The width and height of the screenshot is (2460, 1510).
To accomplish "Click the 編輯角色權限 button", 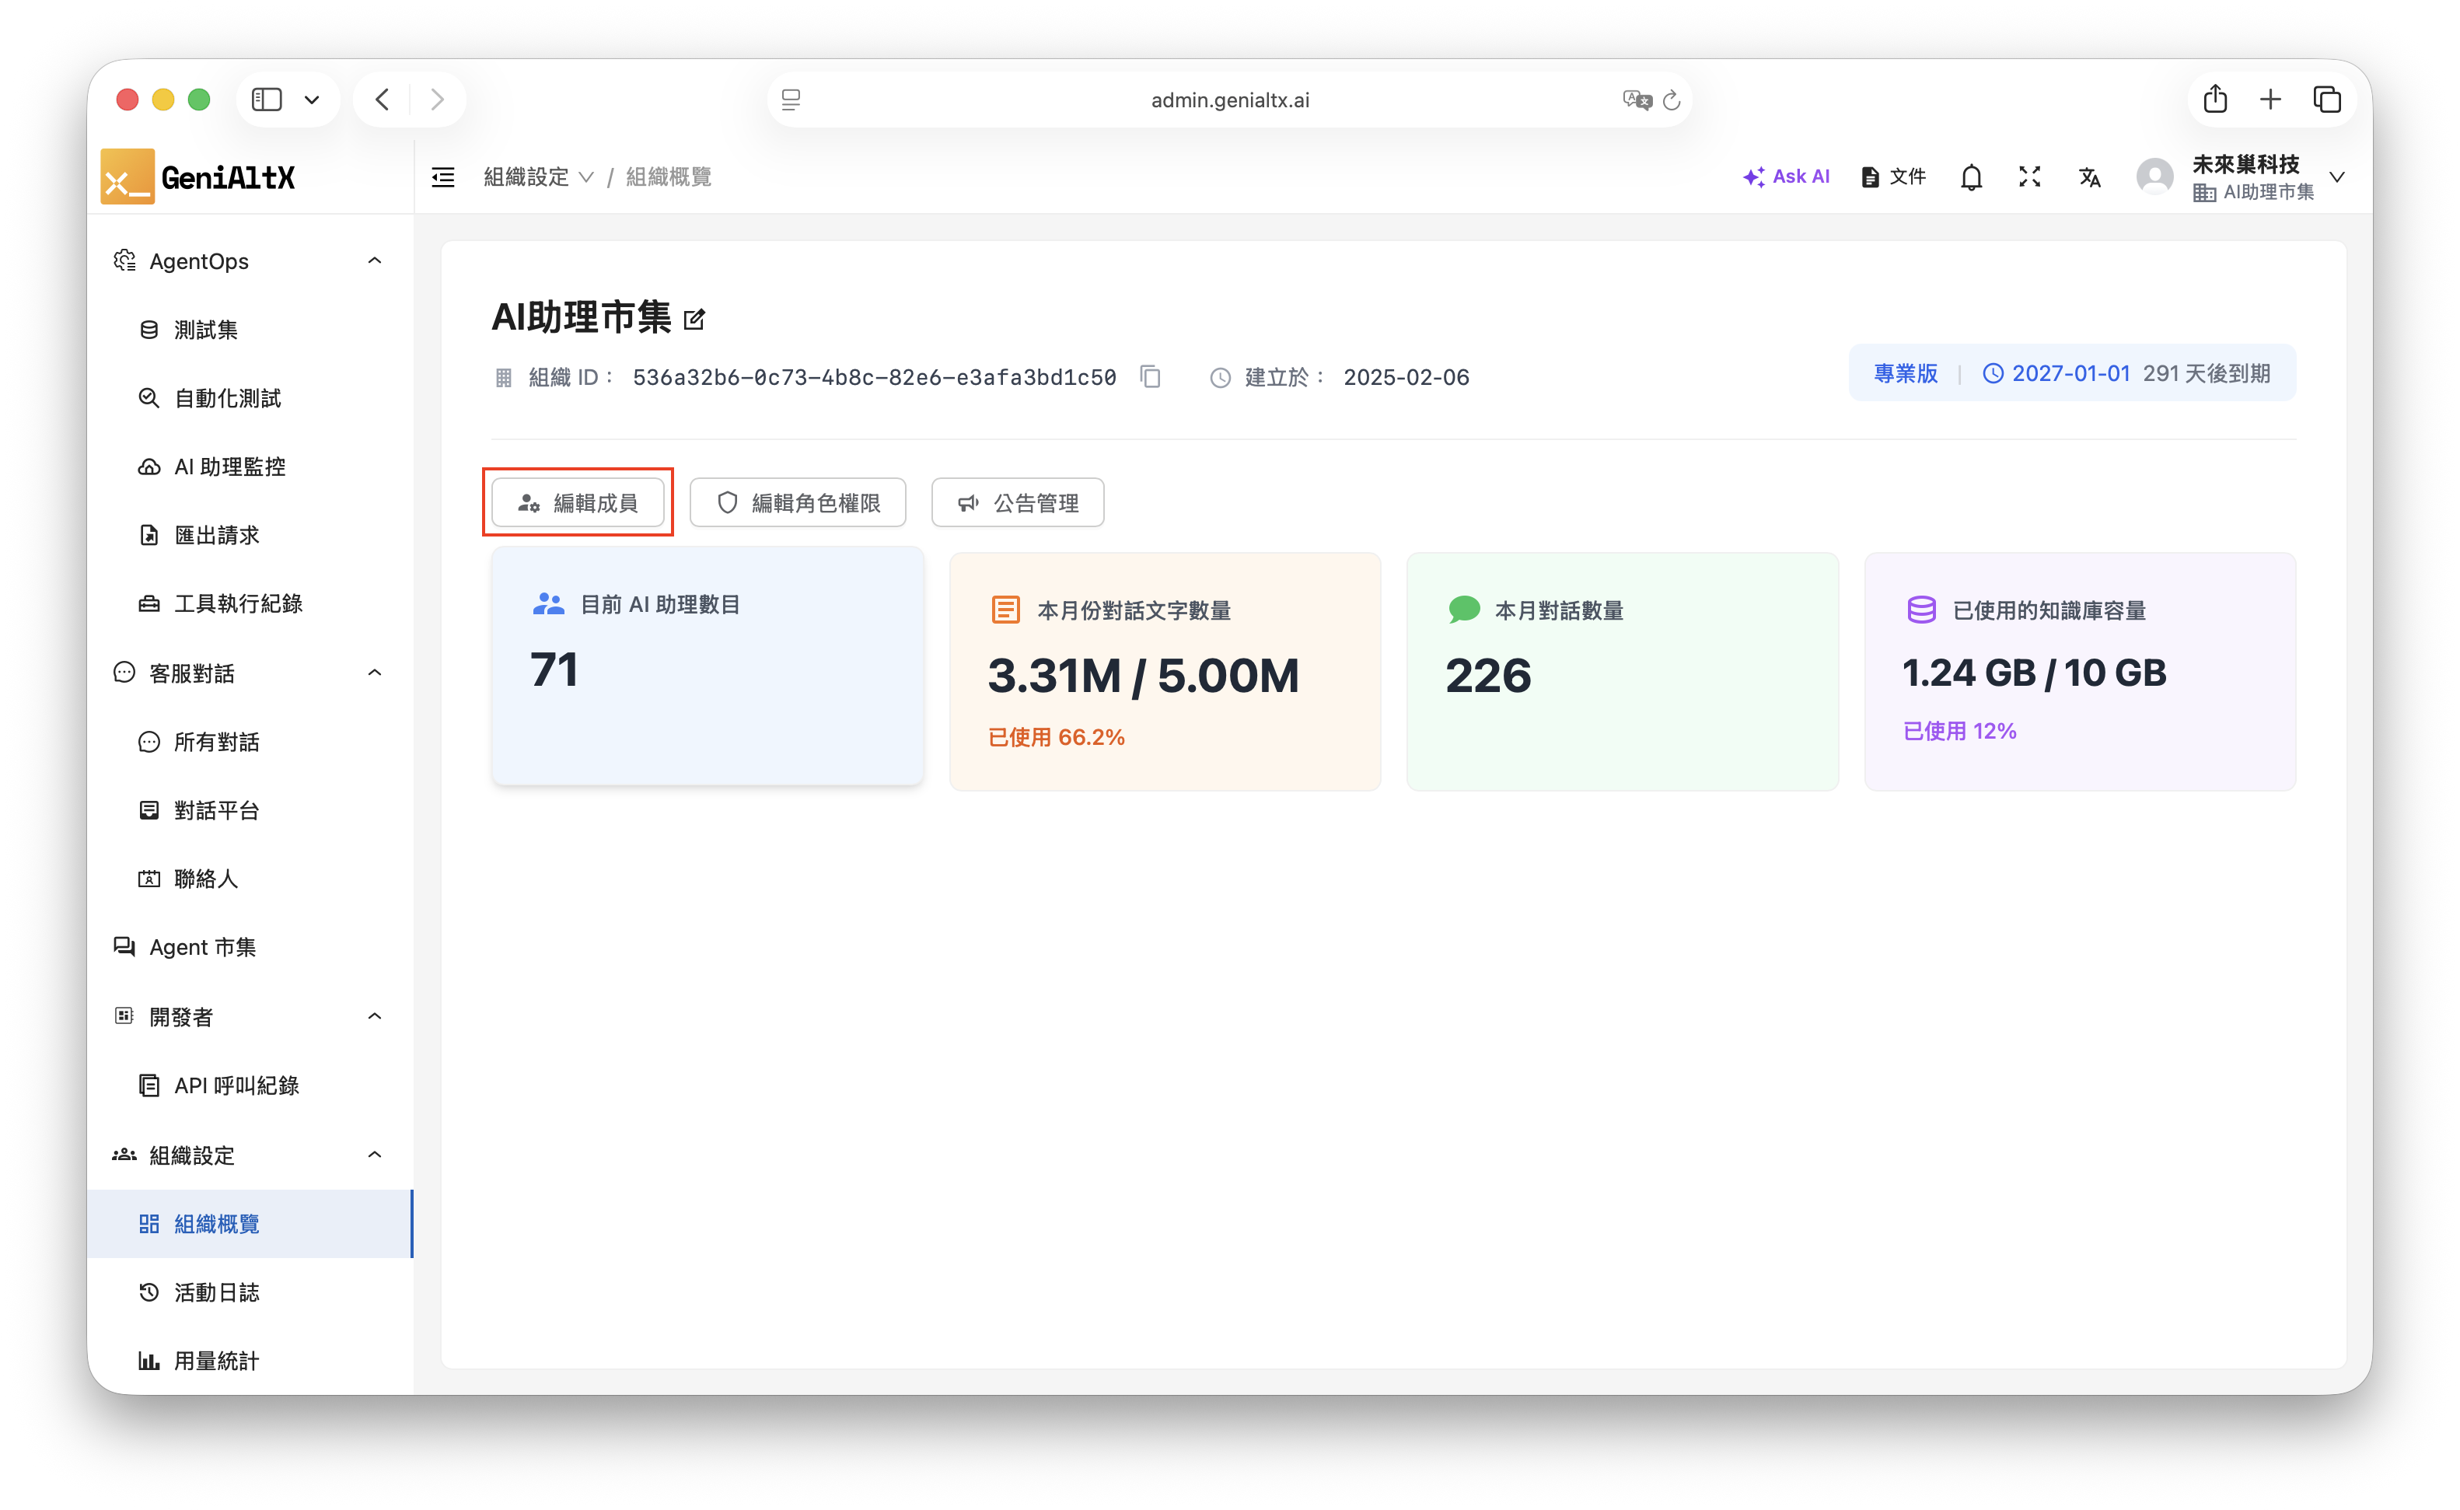I will tap(798, 502).
